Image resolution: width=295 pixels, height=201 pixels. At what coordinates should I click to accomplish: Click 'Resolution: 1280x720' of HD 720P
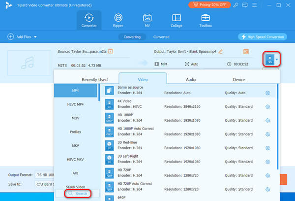pos(181,175)
